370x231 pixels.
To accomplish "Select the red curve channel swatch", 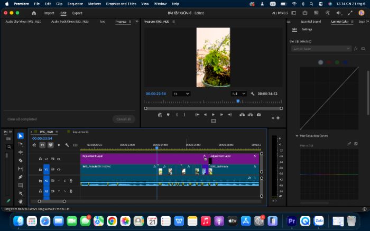I will coord(329,62).
